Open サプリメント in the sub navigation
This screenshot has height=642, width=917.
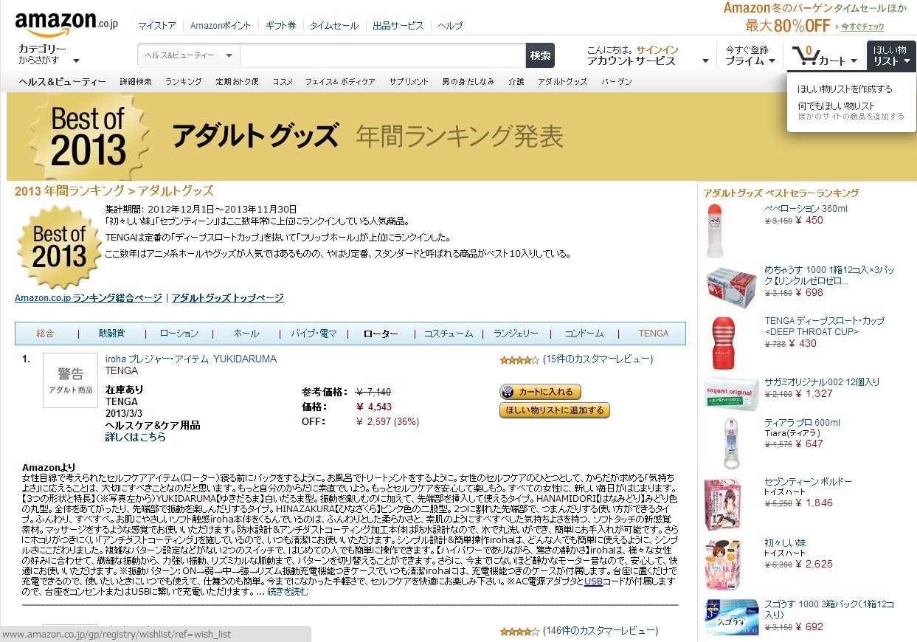(x=409, y=82)
